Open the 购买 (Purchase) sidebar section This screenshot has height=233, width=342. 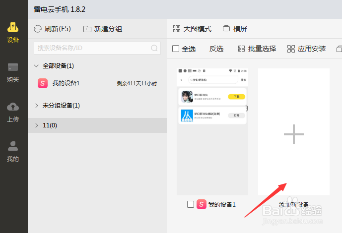pyautogui.click(x=13, y=73)
